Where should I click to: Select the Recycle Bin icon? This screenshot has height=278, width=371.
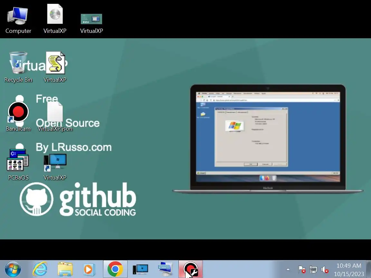click(18, 67)
